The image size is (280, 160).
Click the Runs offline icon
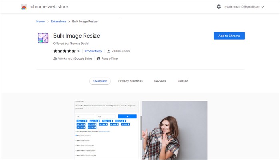(x=98, y=58)
